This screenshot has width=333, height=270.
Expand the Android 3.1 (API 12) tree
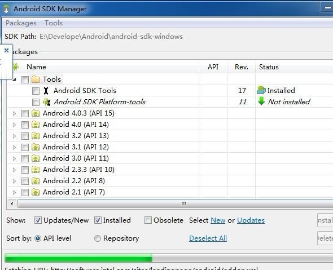14,147
